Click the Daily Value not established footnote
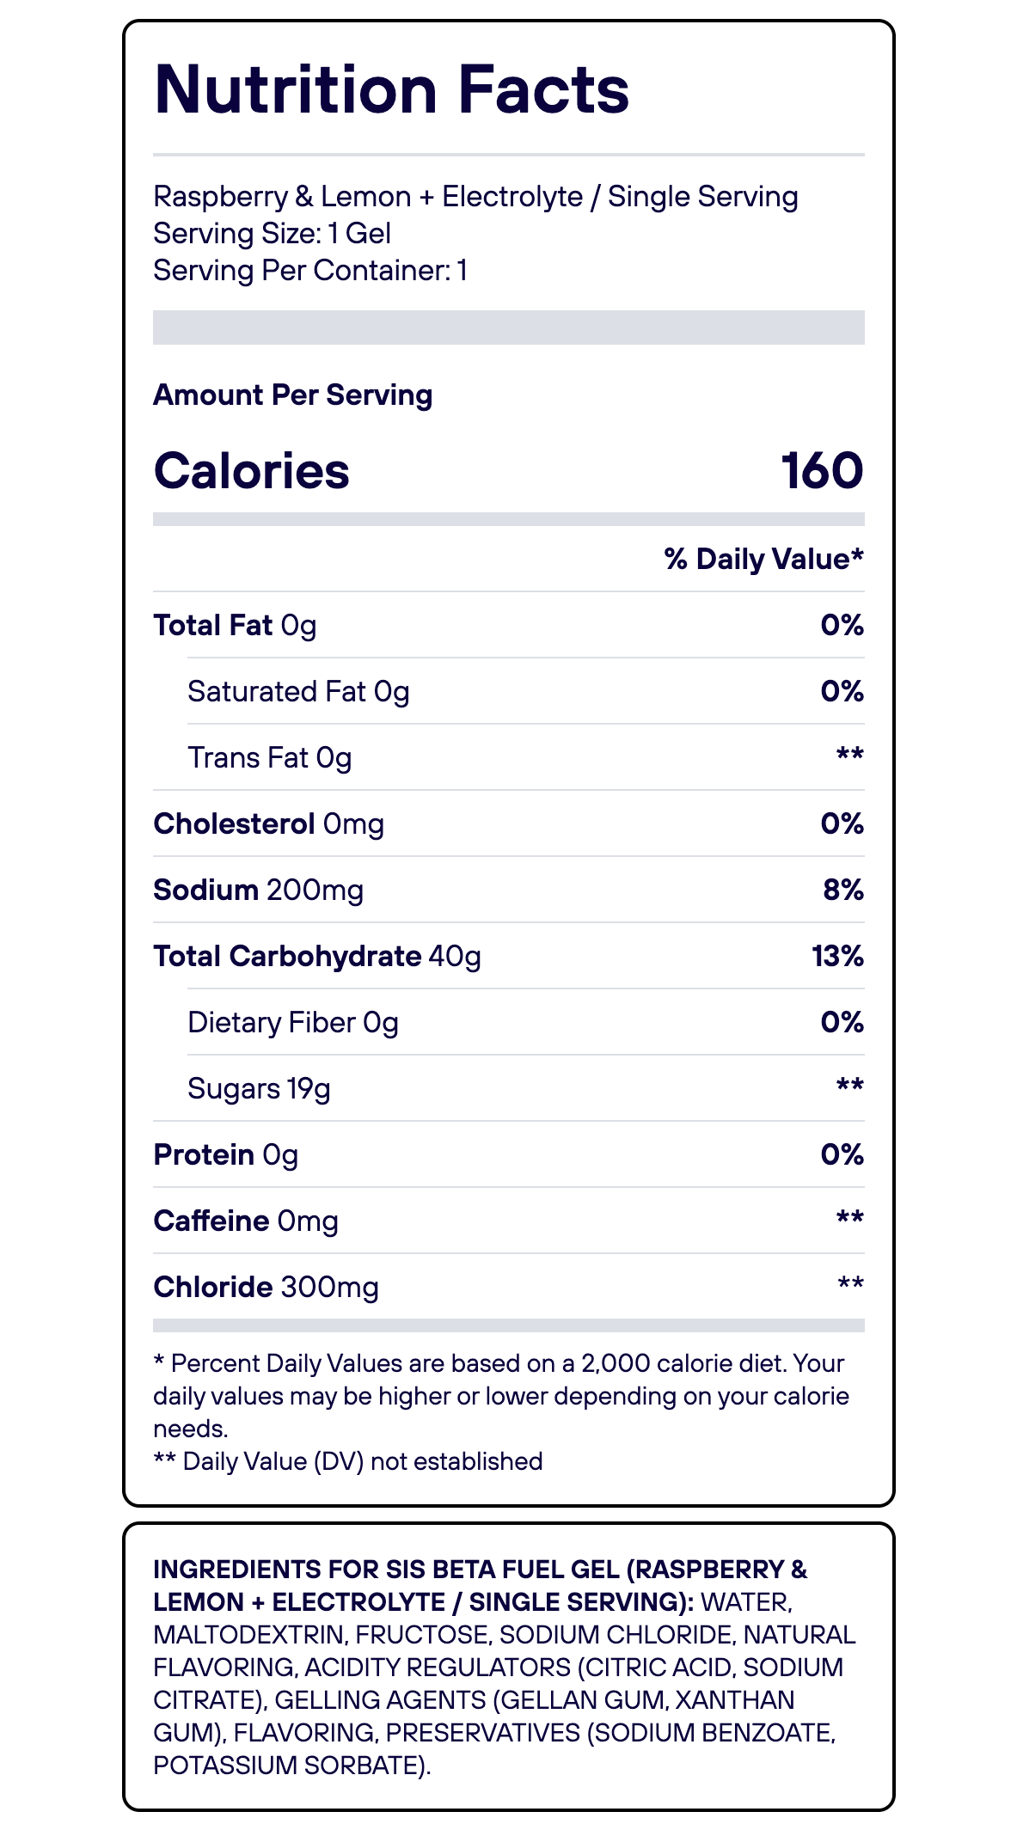This screenshot has height=1824, width=1023. pos(348,1461)
